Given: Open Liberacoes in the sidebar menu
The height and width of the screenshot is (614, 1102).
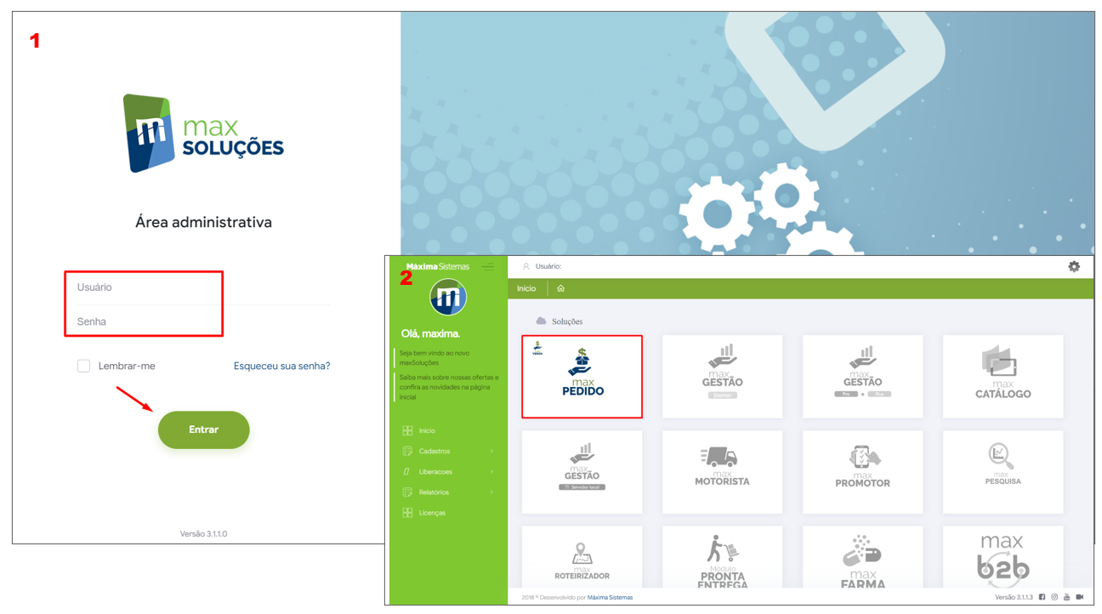Looking at the screenshot, I should 435,472.
